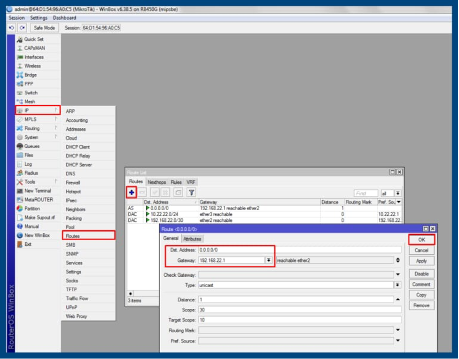Switch to Nexthops tab in Route List

click(156, 182)
